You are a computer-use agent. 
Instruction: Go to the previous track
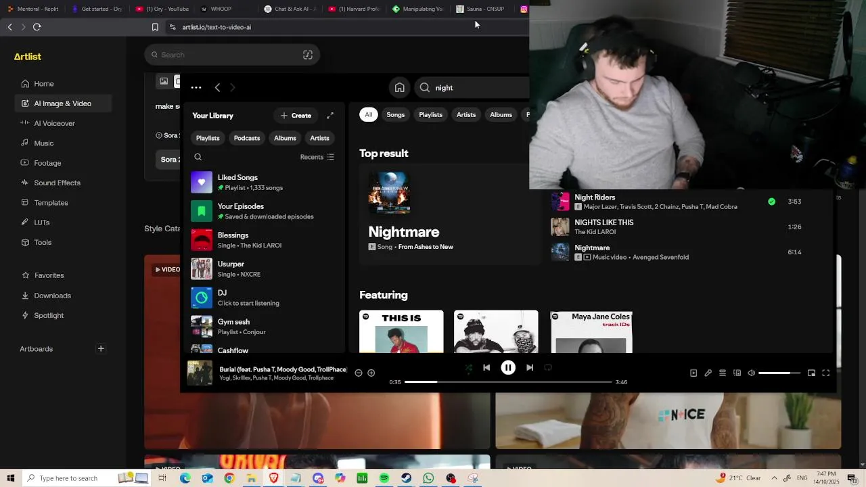486,367
